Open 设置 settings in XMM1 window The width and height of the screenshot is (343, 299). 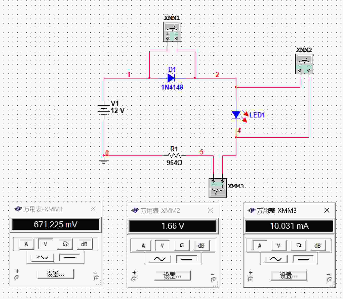(56, 274)
